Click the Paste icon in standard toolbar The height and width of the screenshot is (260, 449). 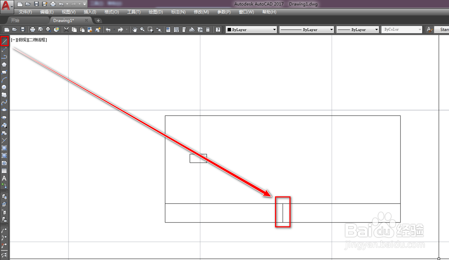(x=82, y=30)
